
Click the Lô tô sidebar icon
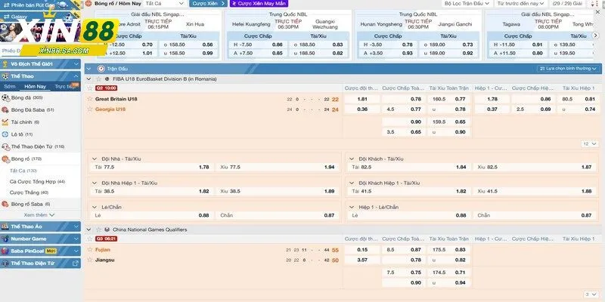(x=5, y=134)
